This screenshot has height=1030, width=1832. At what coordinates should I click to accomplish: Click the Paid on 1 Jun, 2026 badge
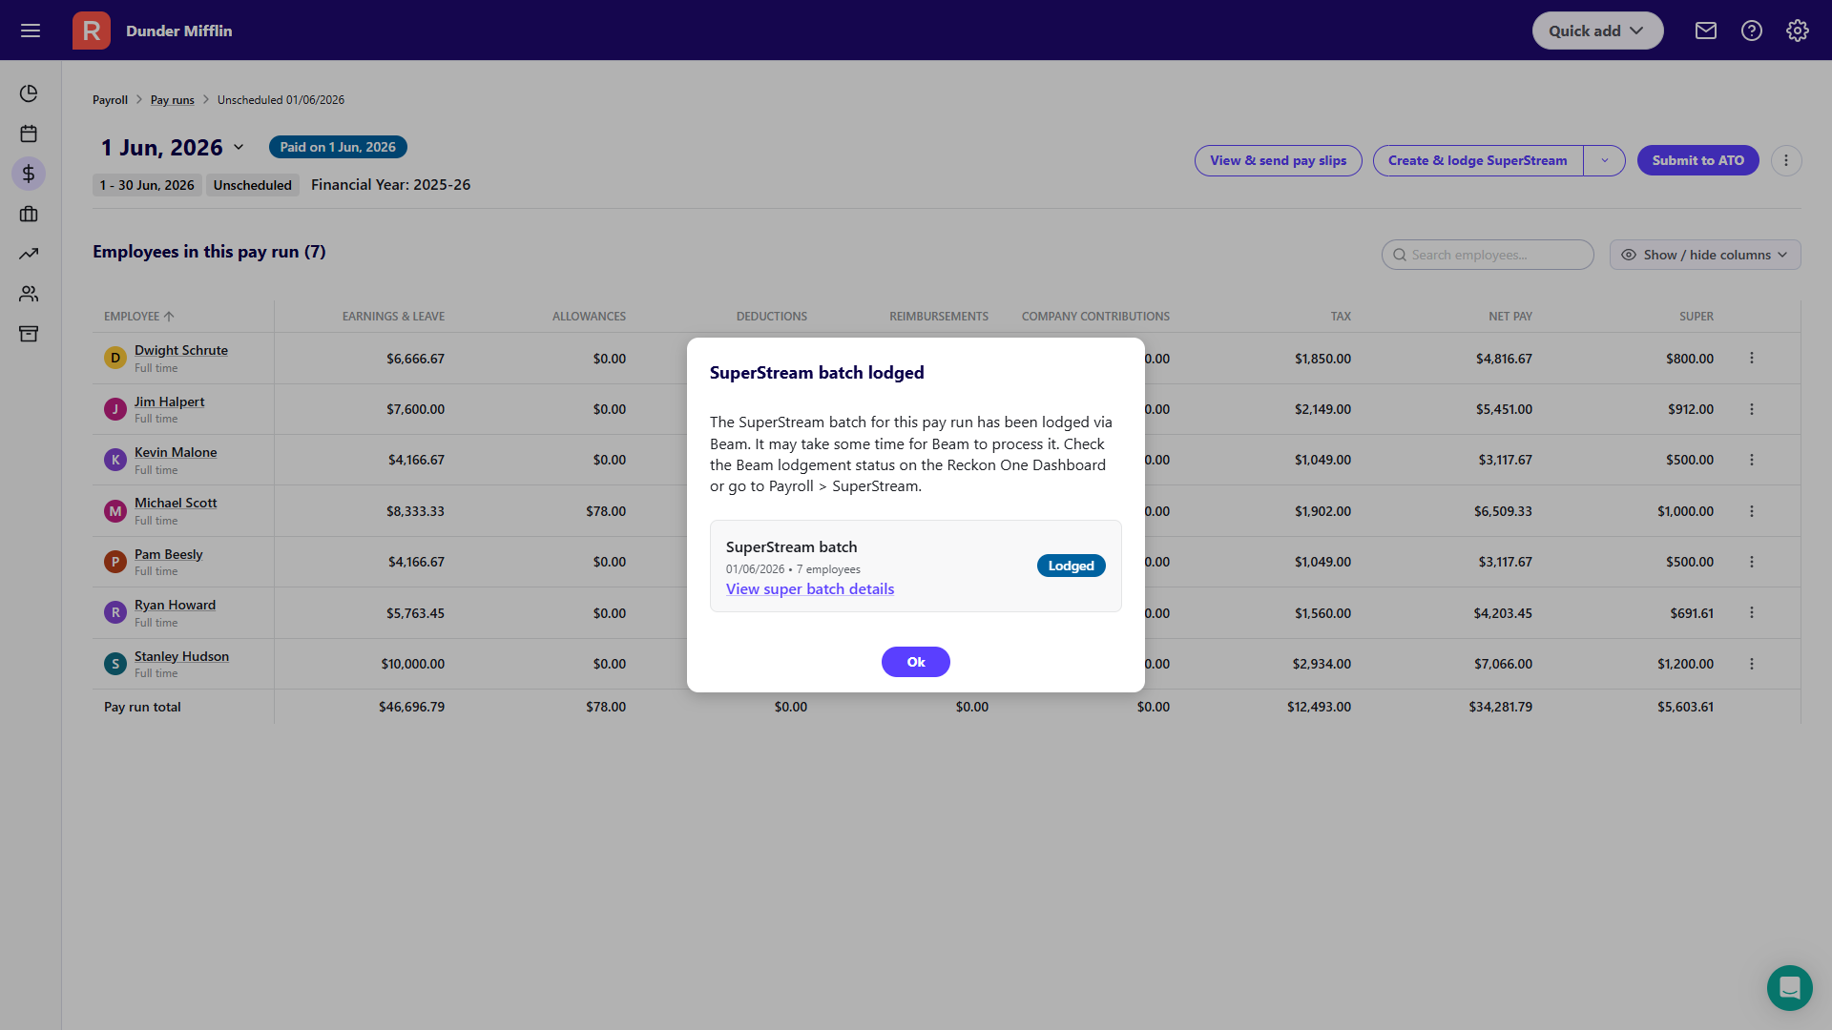coord(338,147)
